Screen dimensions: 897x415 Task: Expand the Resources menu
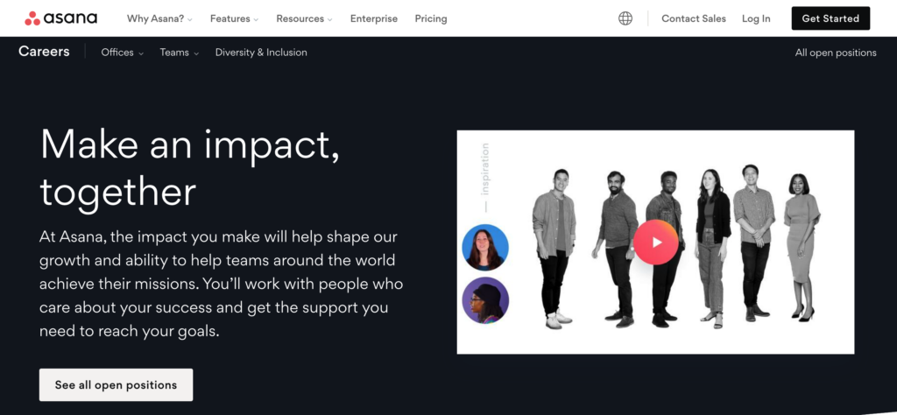pyautogui.click(x=304, y=18)
